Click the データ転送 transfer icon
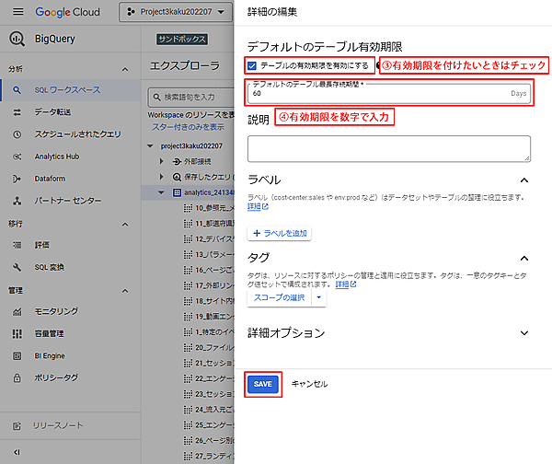 17,112
